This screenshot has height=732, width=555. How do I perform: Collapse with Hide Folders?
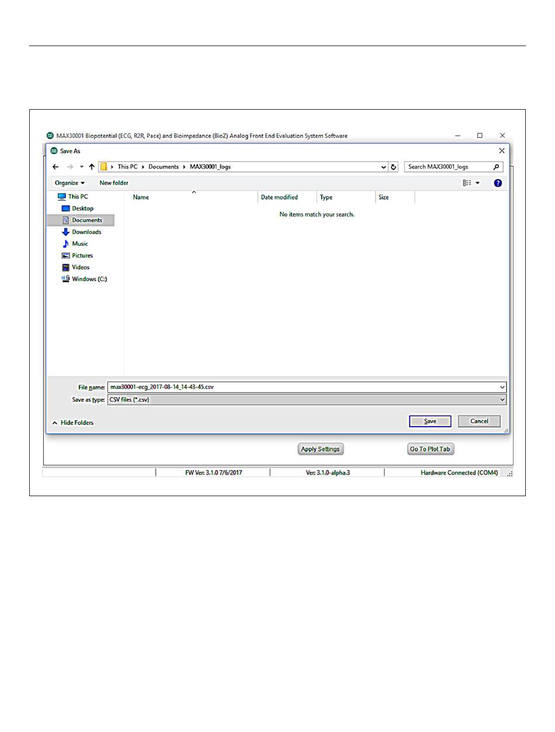coord(72,423)
